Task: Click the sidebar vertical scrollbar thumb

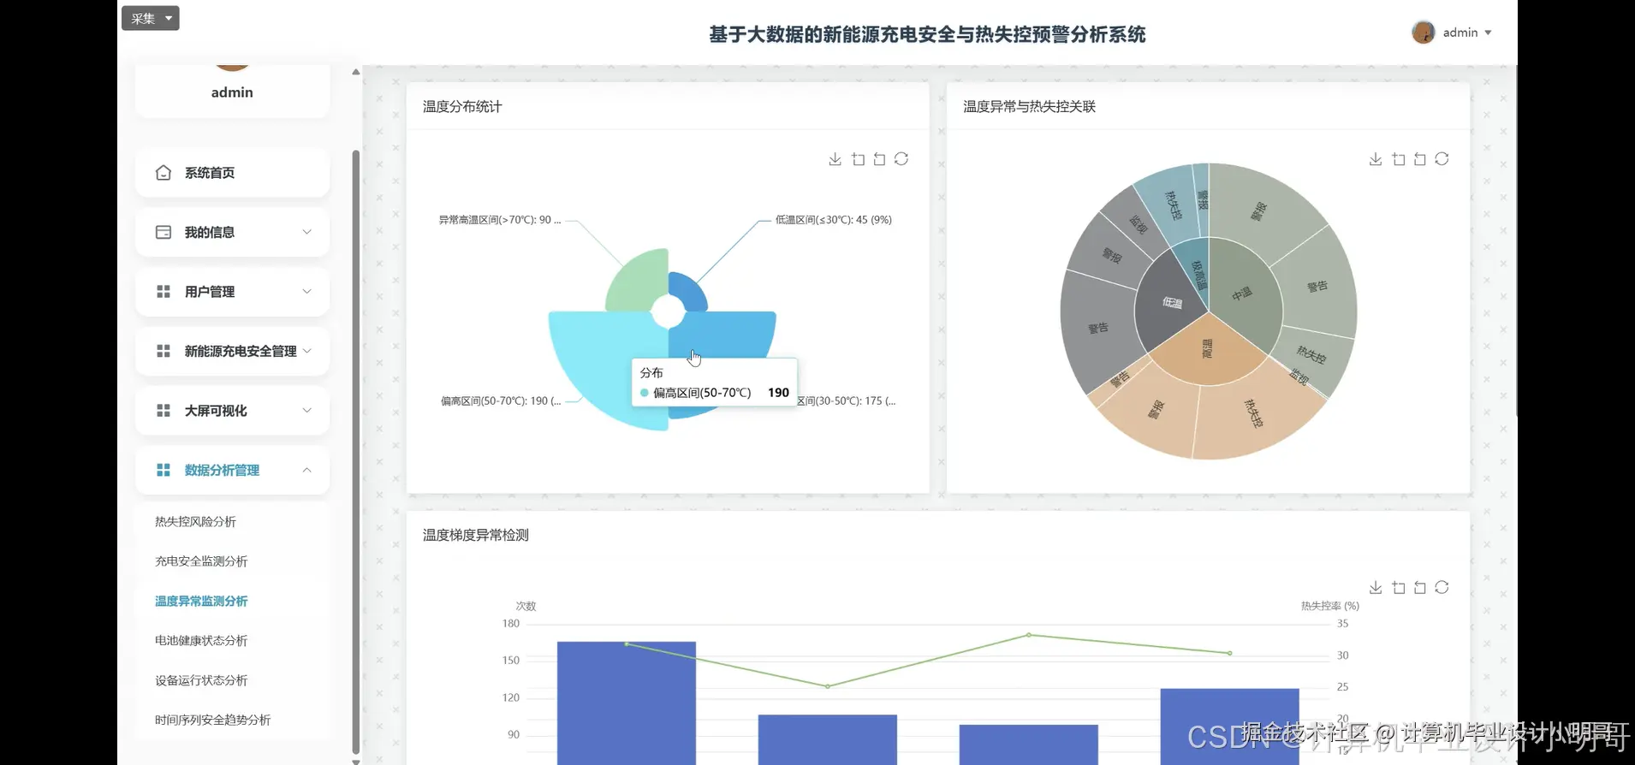Action: coord(355,452)
